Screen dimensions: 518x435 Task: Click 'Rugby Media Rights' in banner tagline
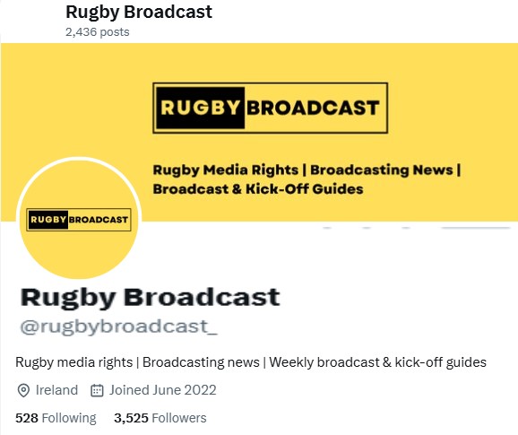pyautogui.click(x=226, y=170)
